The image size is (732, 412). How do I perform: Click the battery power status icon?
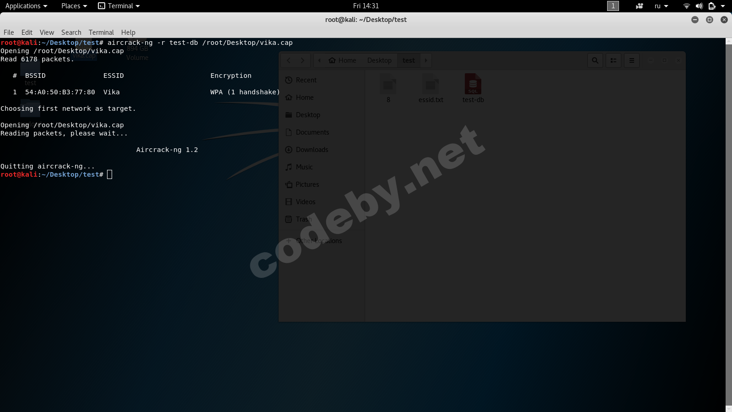point(712,6)
